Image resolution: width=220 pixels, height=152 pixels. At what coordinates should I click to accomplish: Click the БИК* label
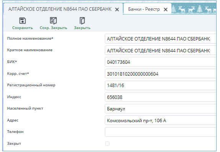coord(12,61)
